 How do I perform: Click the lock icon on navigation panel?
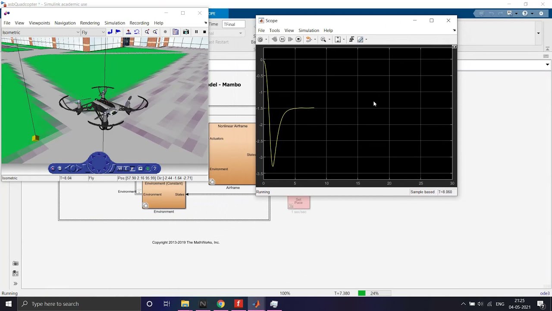[x=60, y=168]
